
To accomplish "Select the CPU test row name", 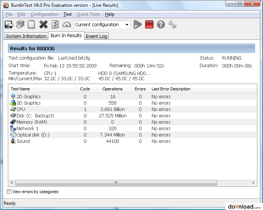I will pyautogui.click(x=21, y=109).
